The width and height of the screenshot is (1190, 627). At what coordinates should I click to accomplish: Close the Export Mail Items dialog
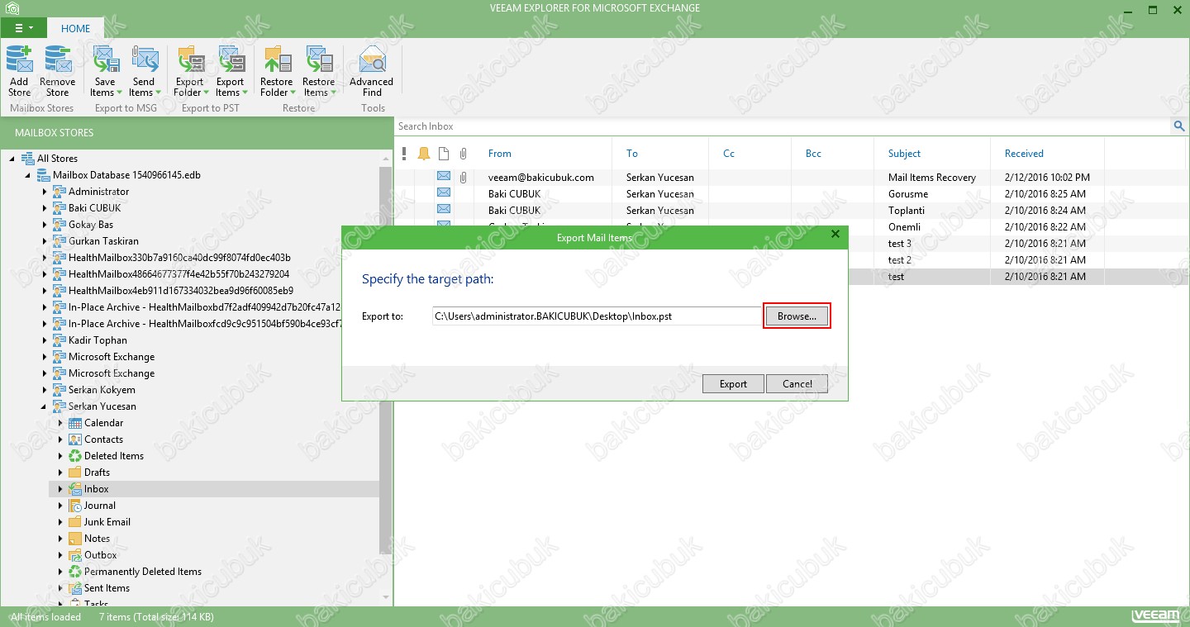(x=835, y=235)
